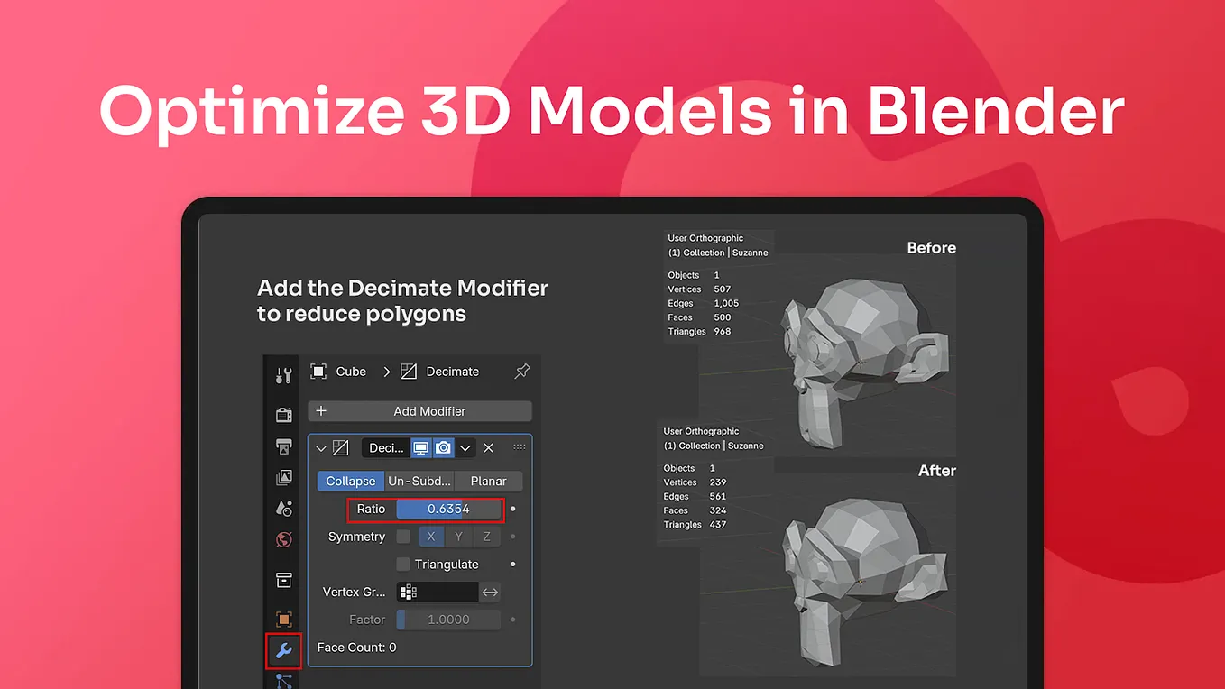Click the Cube breadcrumb label
1225x689 pixels.
click(351, 371)
